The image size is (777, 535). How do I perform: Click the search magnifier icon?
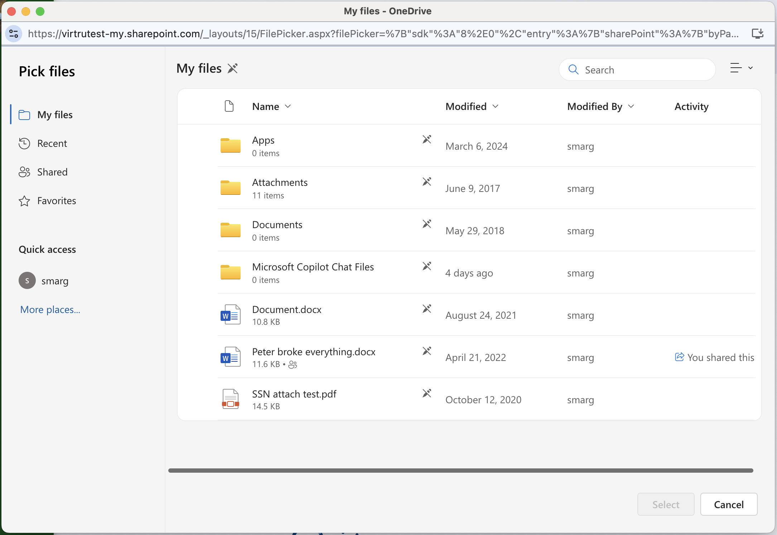[574, 69]
